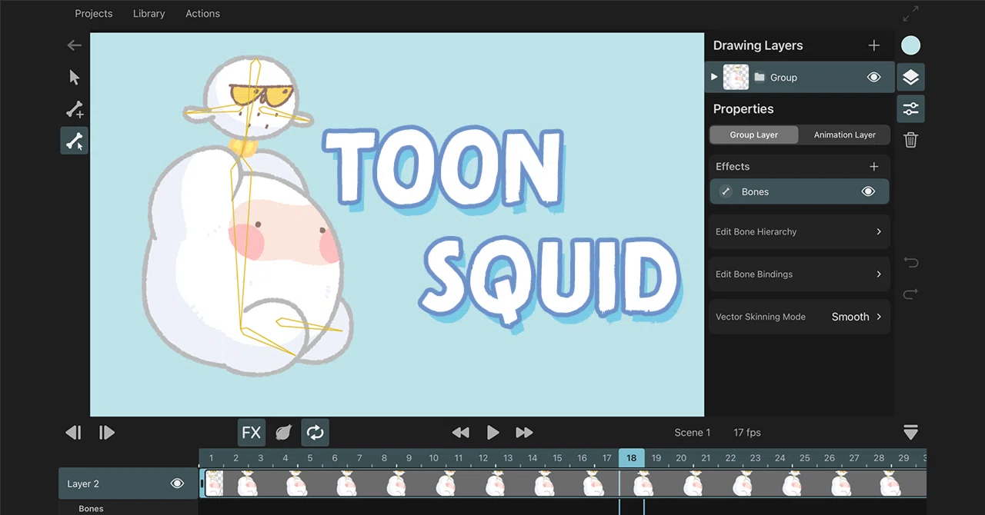Viewport: 985px width, 515px height.
Task: Select the arrow selection tool
Action: tap(74, 78)
